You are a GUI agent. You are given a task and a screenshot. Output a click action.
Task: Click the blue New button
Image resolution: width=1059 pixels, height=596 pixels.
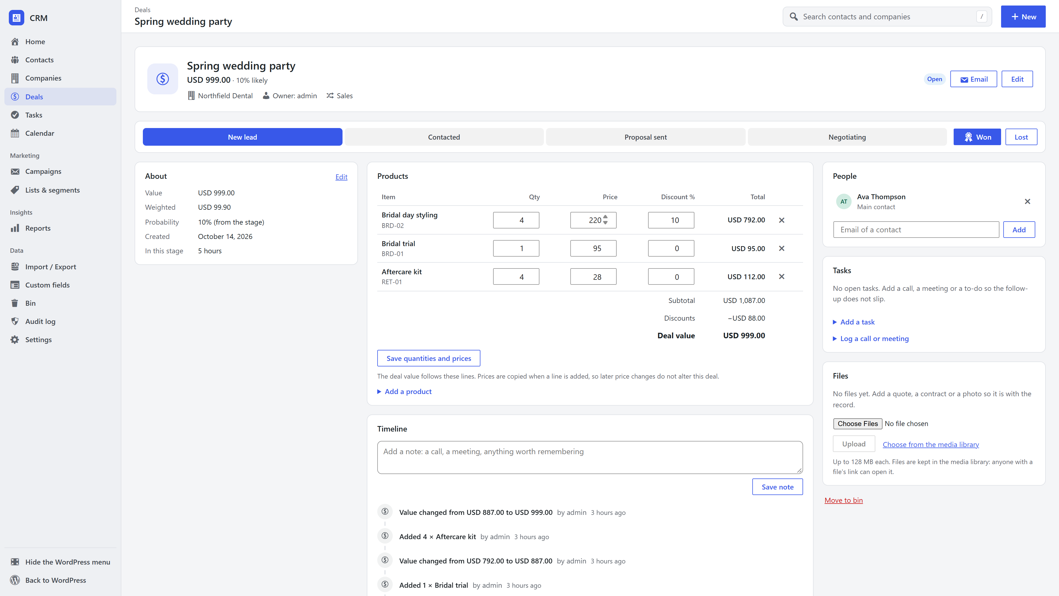pyautogui.click(x=1023, y=17)
